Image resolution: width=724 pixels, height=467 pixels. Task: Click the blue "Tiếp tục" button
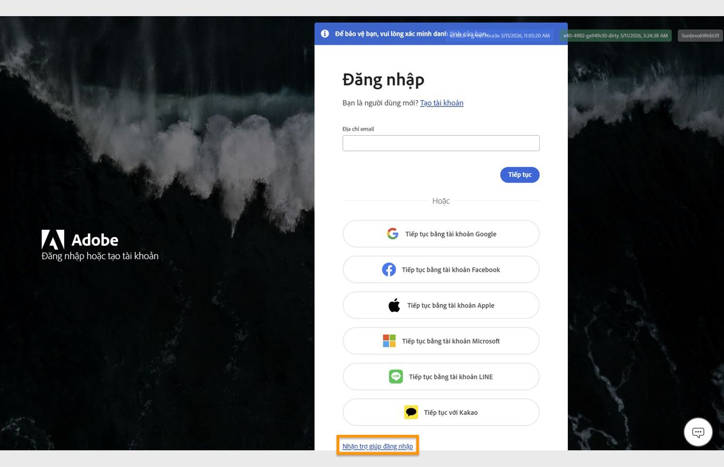click(519, 175)
